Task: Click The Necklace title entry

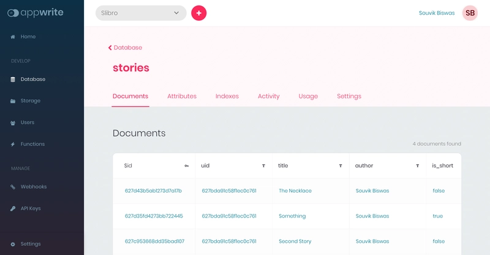Action: tap(295, 191)
